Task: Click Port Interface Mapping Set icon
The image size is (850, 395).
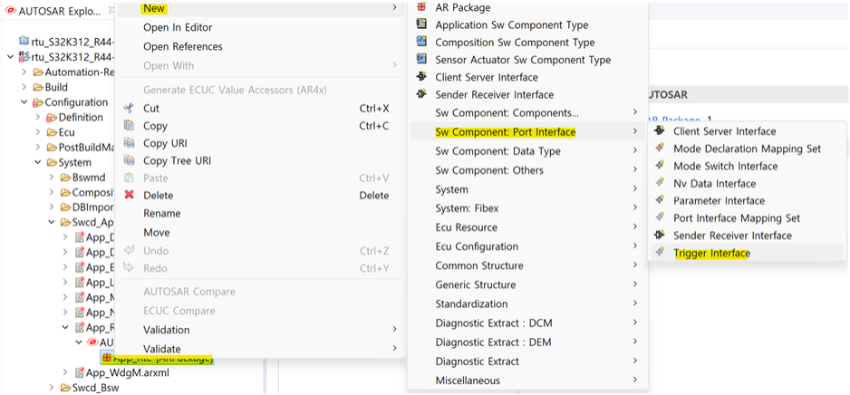Action: coord(660,217)
